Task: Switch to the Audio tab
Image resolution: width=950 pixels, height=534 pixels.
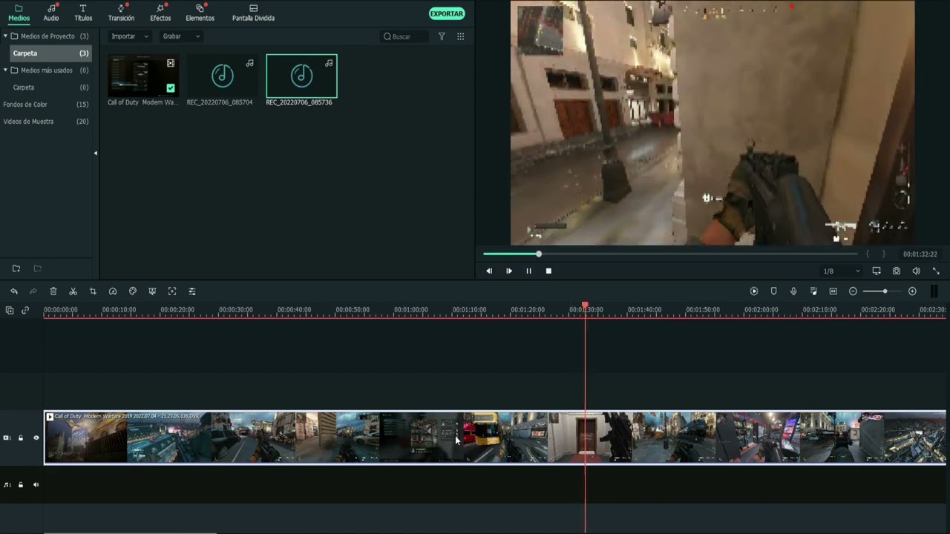Action: (51, 13)
